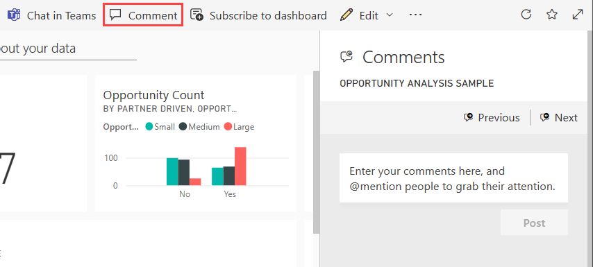Refresh the dashboard with the refresh icon
593x267 pixels.
(x=526, y=15)
